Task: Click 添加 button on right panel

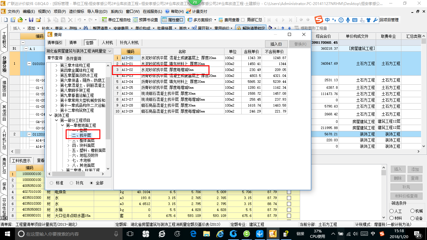Action: point(415,169)
